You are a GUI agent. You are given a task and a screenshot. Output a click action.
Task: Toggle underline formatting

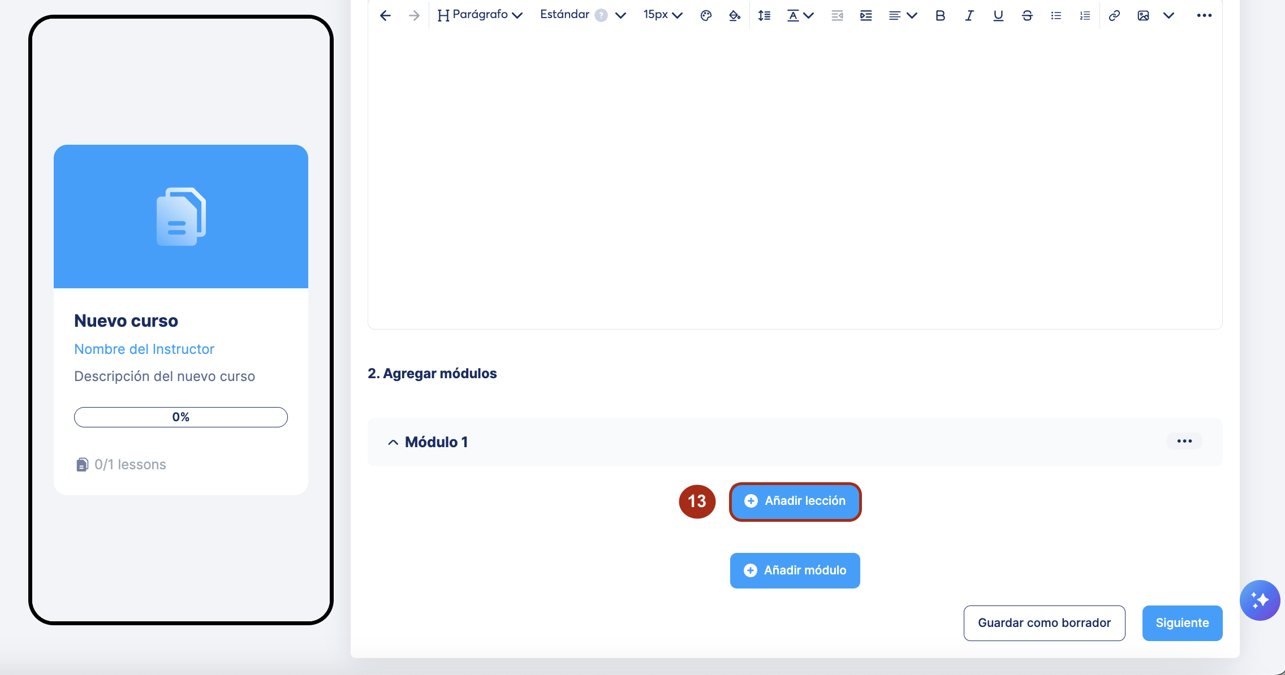click(998, 15)
